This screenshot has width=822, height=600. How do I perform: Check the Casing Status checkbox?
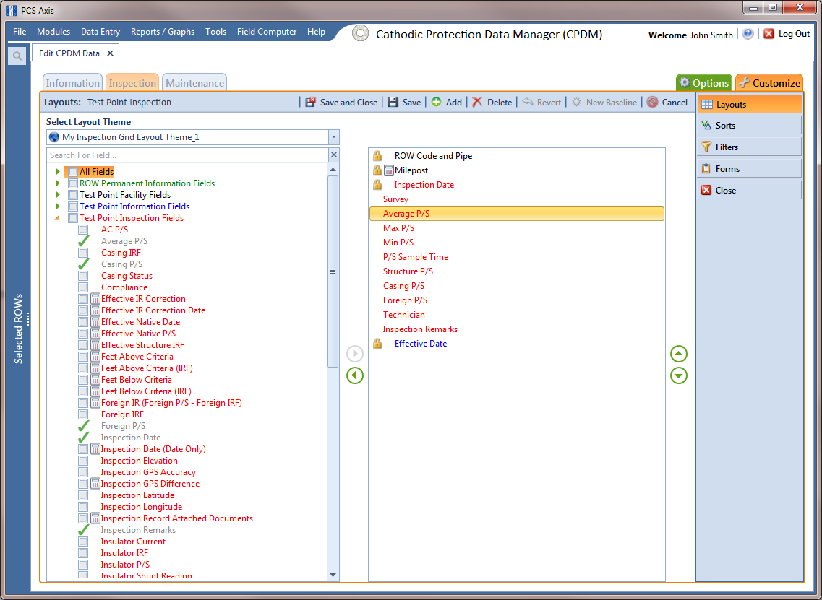[x=83, y=275]
